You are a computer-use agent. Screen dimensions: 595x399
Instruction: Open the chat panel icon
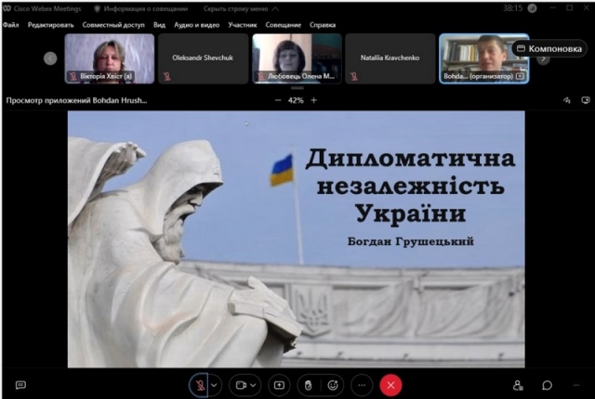point(548,385)
